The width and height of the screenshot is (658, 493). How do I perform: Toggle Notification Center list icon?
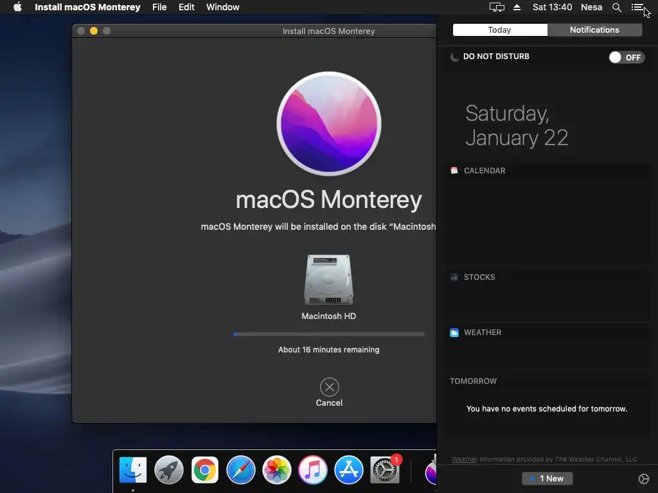(x=637, y=7)
